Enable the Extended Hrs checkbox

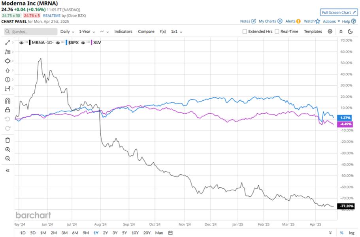tap(245, 32)
